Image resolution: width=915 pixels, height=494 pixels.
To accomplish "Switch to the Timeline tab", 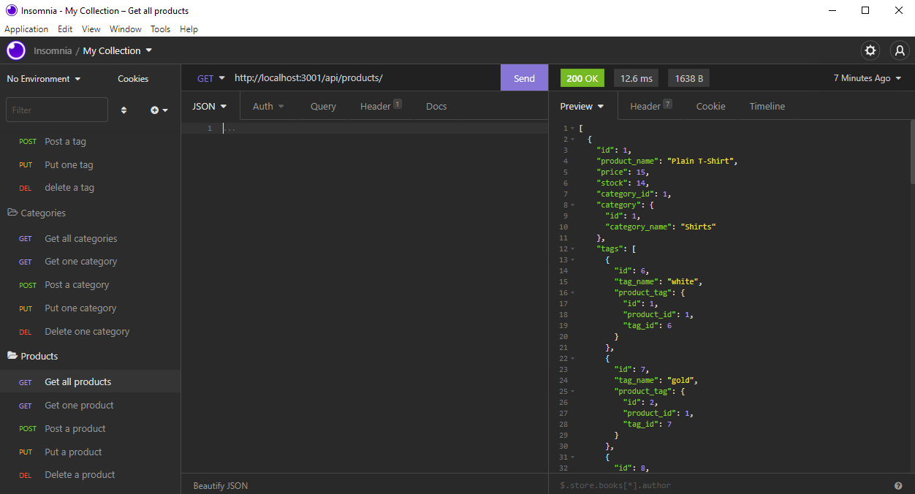I will tap(767, 106).
